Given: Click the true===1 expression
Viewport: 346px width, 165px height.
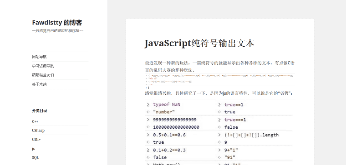Looking at the screenshot, I should 235,120.
